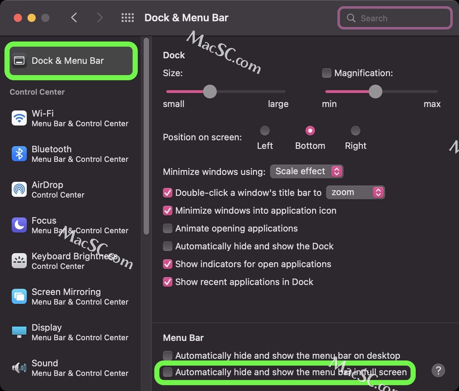Uncheck Show indicators for open applications
This screenshot has width=459, height=391.
[x=168, y=264]
